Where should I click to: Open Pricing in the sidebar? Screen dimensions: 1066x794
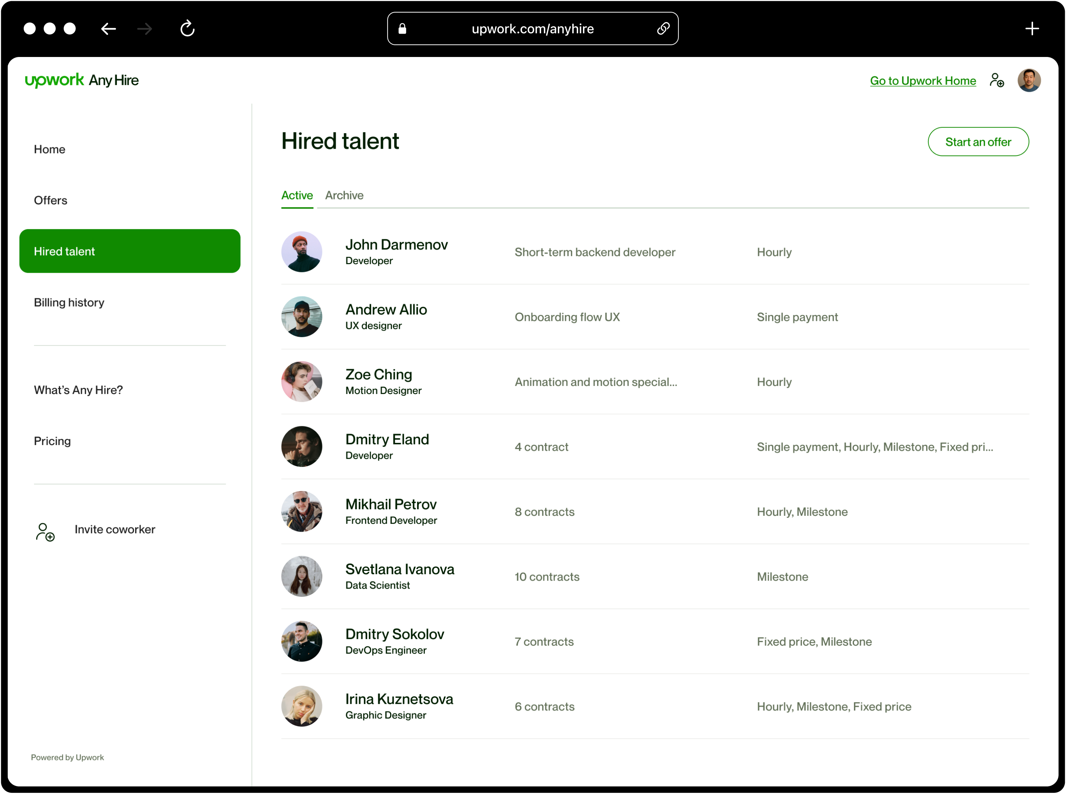(x=53, y=441)
